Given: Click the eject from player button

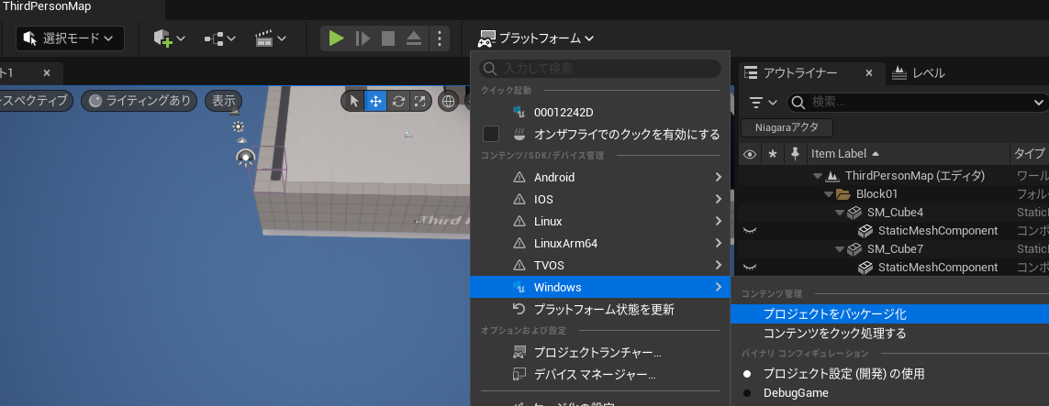Looking at the screenshot, I should tap(414, 38).
